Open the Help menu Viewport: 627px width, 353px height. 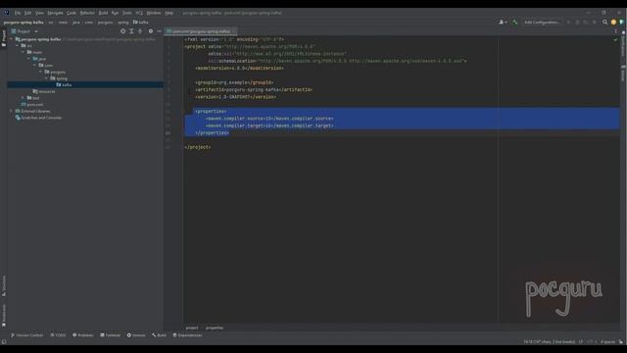point(169,13)
